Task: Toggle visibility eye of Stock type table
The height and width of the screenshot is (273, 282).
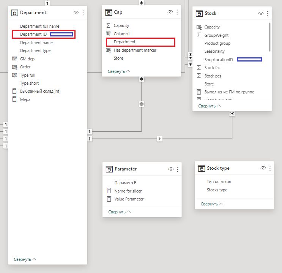Action: [263, 168]
